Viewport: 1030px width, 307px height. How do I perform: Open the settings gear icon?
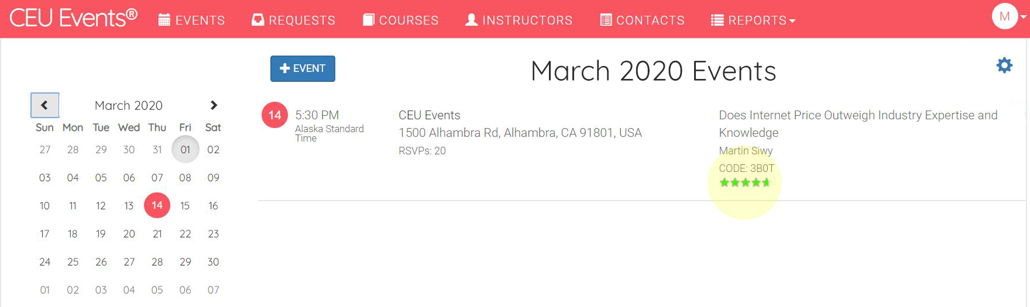(x=1004, y=65)
